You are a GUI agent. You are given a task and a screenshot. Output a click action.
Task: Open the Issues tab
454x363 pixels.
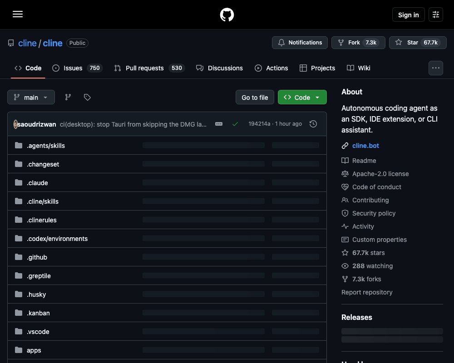coord(77,68)
